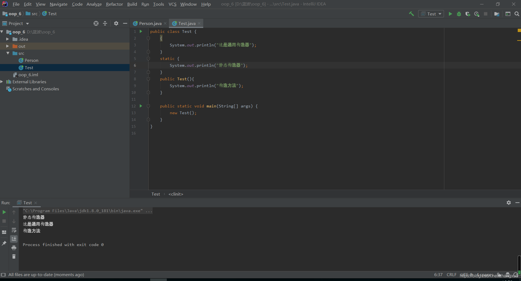The width and height of the screenshot is (521, 281).
Task: Open the VCS menu
Action: [172, 4]
